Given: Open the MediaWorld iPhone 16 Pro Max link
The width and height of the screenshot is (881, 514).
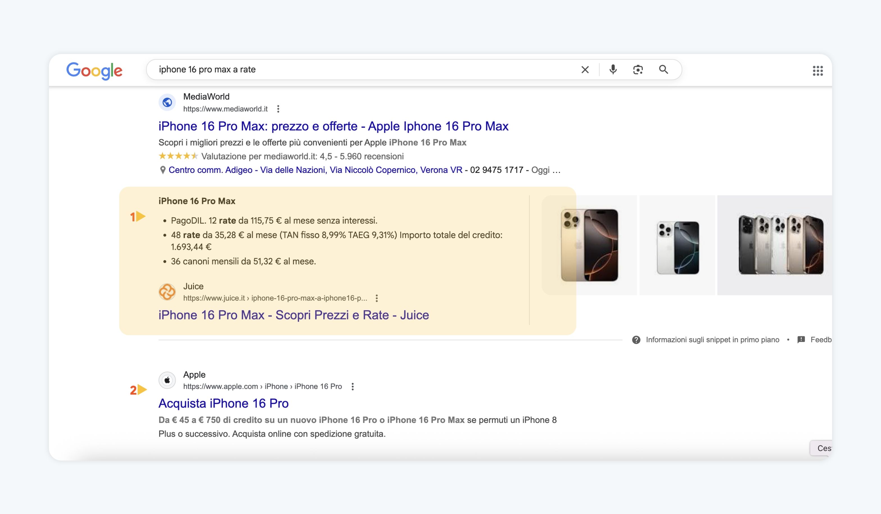Looking at the screenshot, I should point(333,126).
